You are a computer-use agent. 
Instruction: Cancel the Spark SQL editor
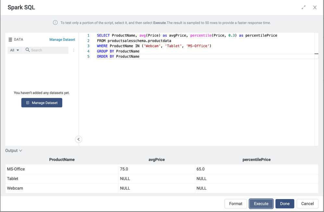click(x=307, y=204)
